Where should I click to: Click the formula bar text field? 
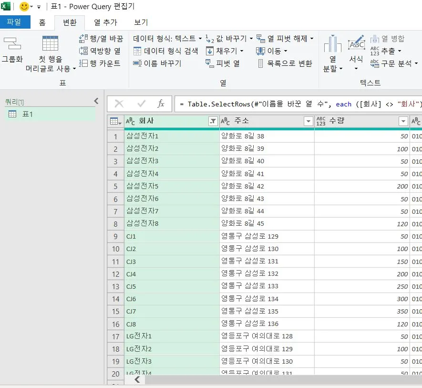[298, 104]
